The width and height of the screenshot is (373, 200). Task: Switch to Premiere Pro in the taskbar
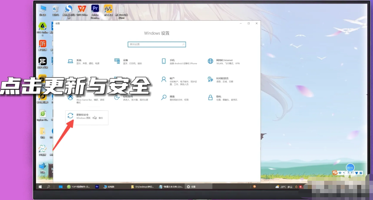coord(97,187)
